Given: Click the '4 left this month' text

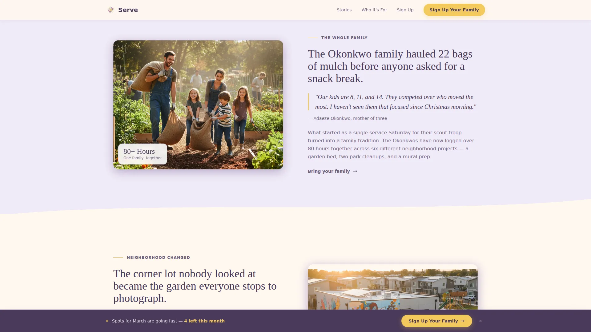Looking at the screenshot, I should click(204, 321).
